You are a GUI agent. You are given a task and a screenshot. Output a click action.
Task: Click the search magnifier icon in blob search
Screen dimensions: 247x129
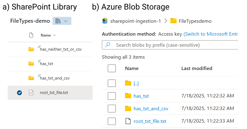(108, 45)
